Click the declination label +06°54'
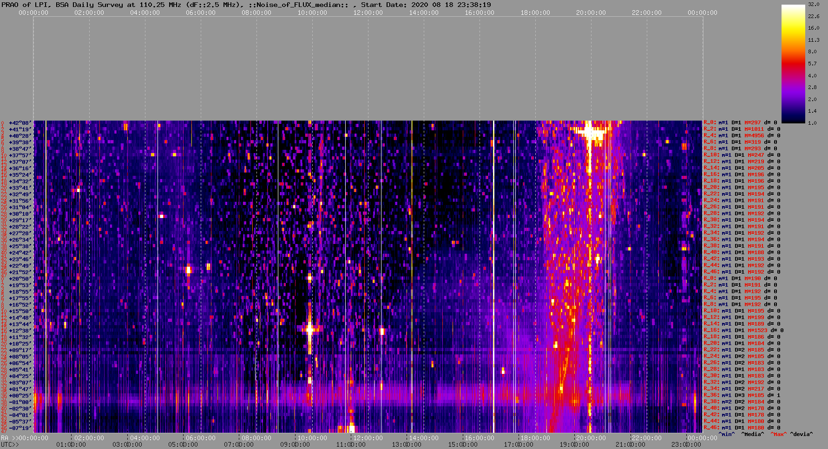The image size is (828, 449). pos(20,363)
